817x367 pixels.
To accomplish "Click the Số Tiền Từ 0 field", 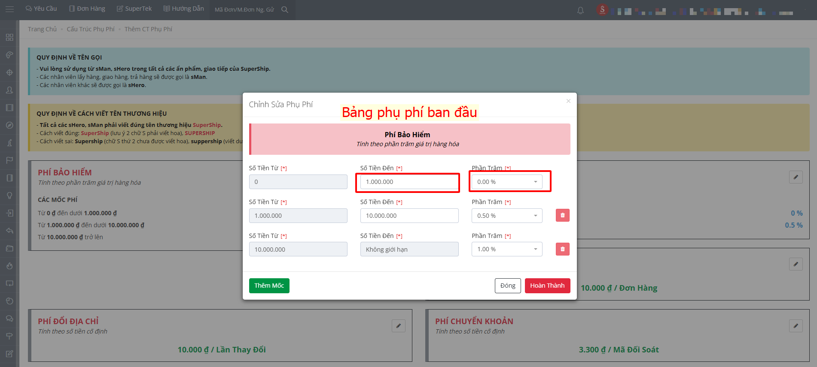I will [x=298, y=182].
